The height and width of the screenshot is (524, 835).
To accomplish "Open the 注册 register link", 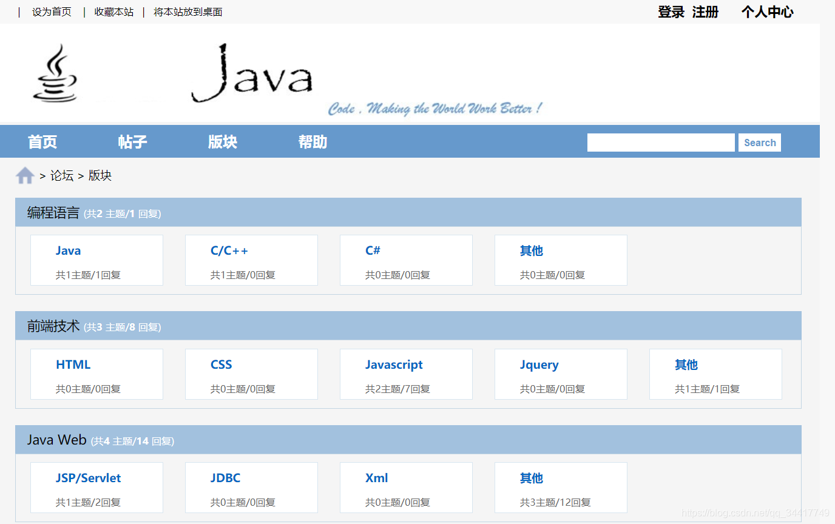I will (705, 12).
